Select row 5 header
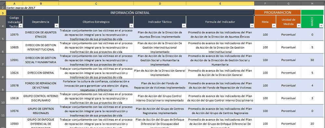The image size is (325, 128). (x=3, y=35)
